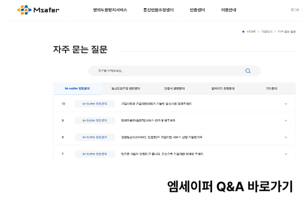Open the 인증센터 menu
The width and height of the screenshot is (305, 203).
point(197,10)
